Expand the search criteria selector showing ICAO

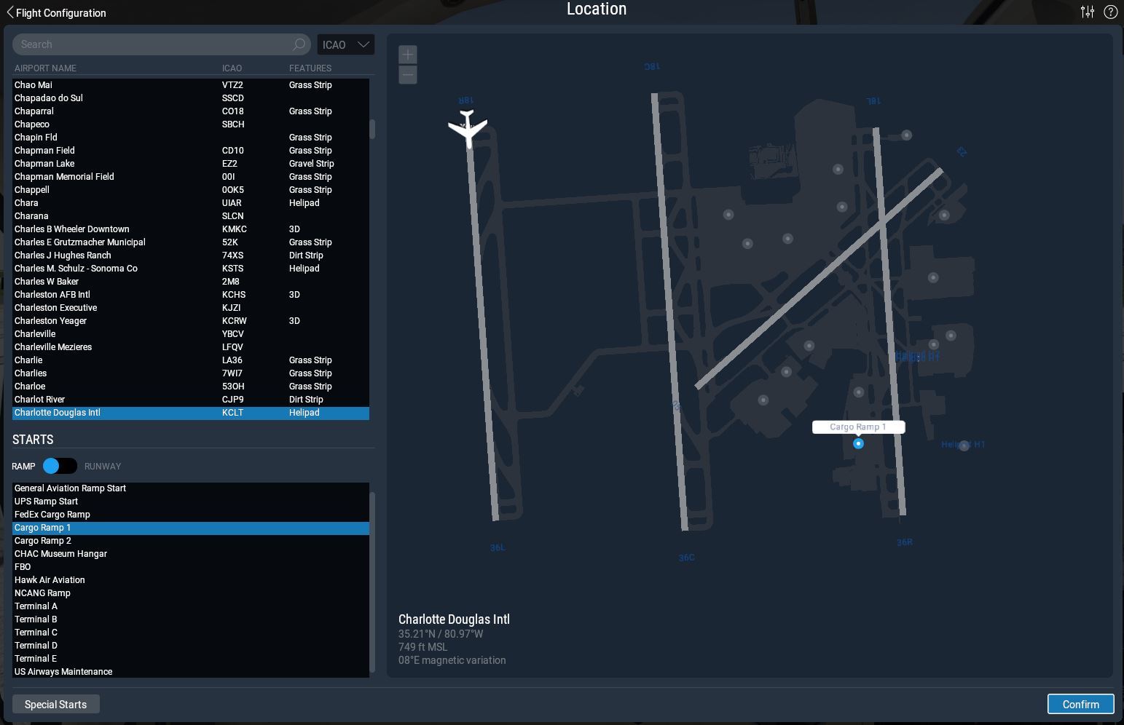[x=345, y=44]
